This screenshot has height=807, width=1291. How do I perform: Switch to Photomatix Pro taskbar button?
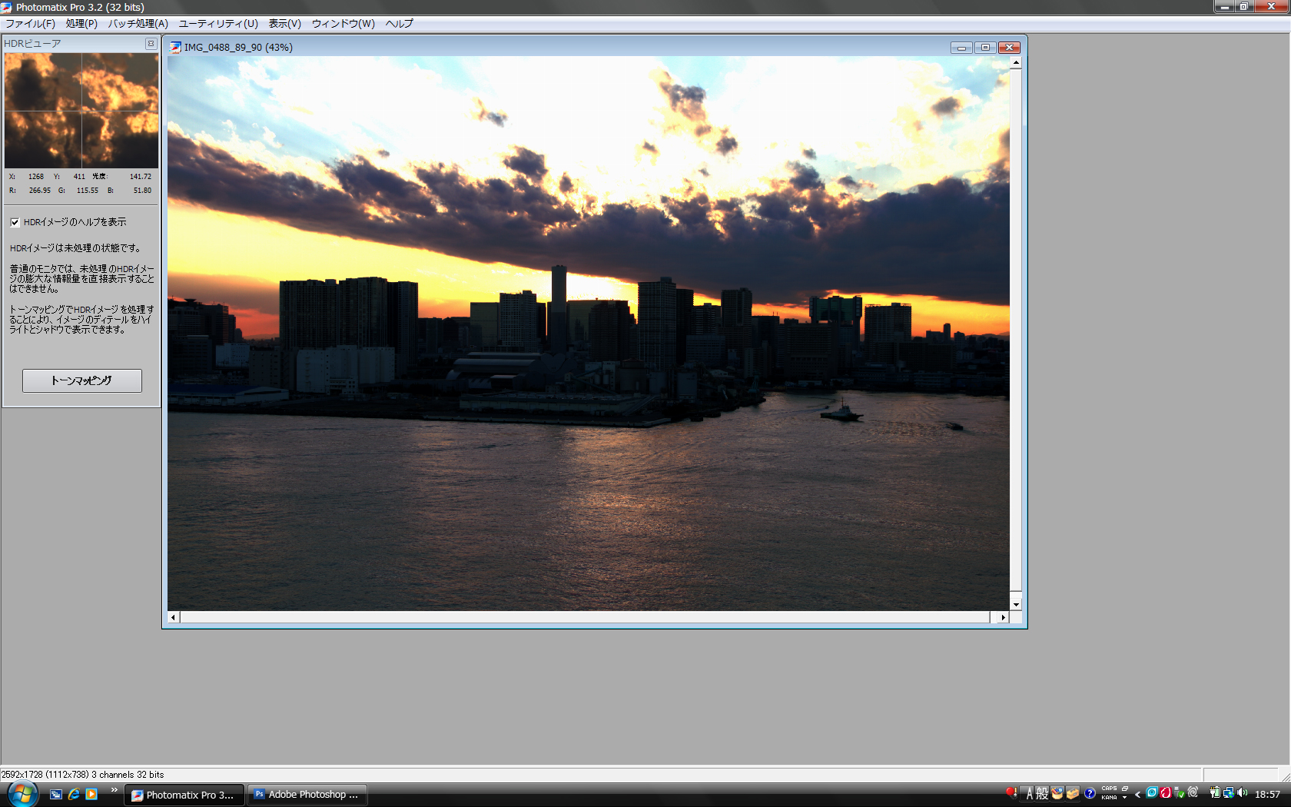[184, 795]
